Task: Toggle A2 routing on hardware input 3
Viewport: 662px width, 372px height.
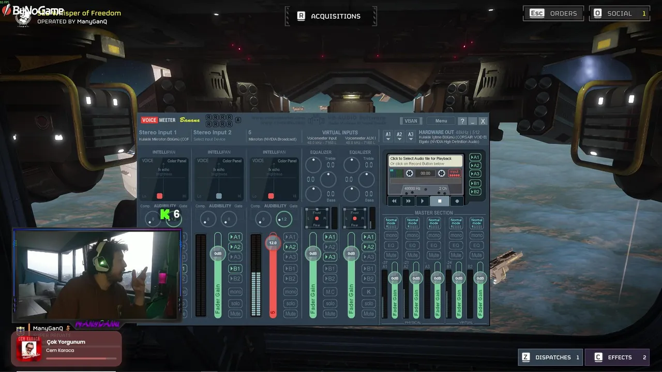Action: coord(290,247)
